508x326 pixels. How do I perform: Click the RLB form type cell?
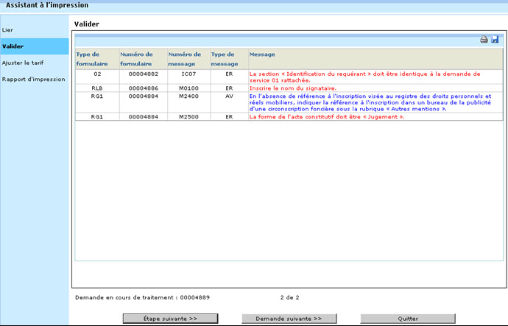click(x=97, y=88)
